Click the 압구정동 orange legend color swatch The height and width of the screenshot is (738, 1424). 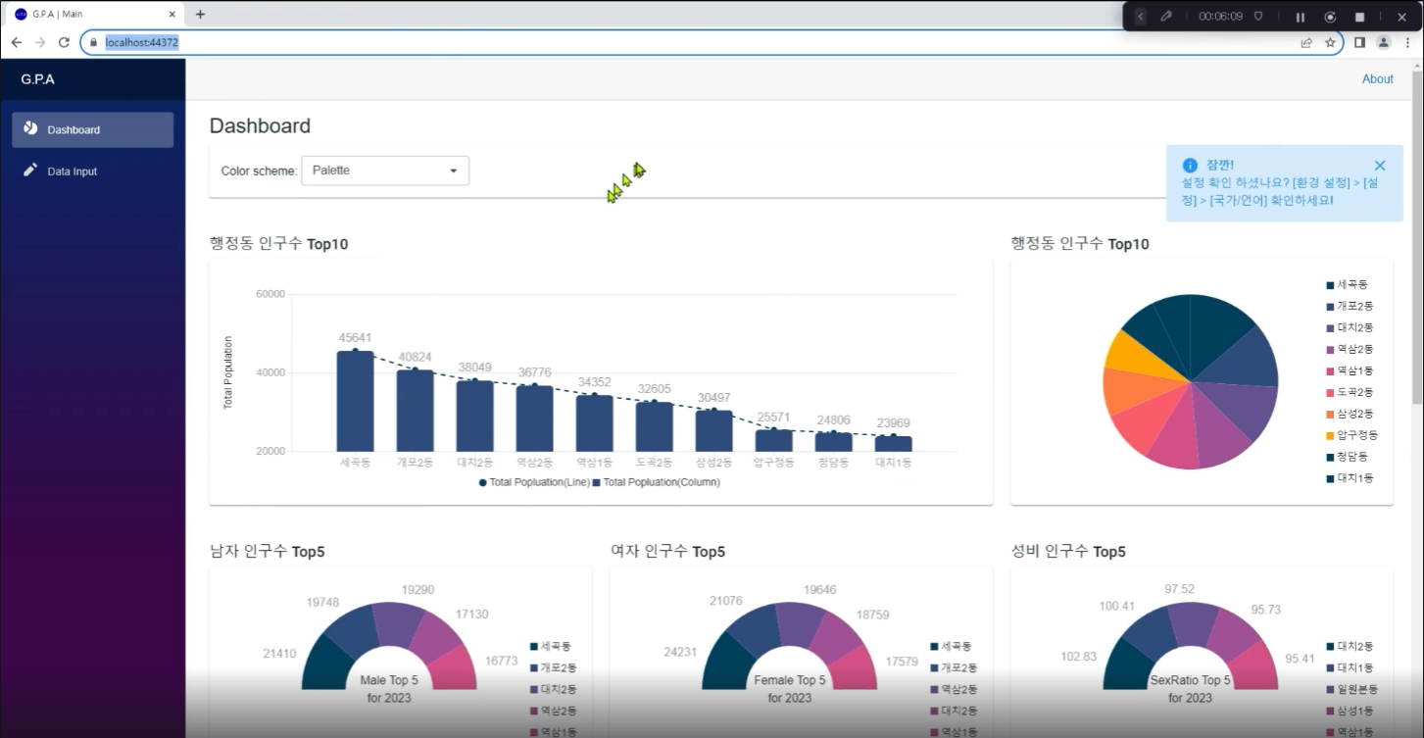point(1330,435)
